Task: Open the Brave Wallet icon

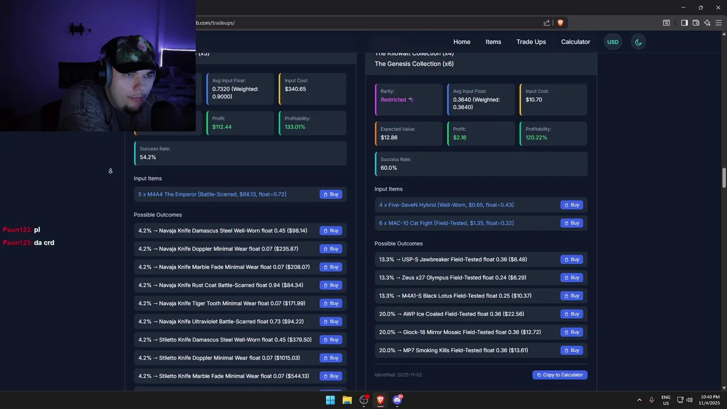Action: (696, 23)
